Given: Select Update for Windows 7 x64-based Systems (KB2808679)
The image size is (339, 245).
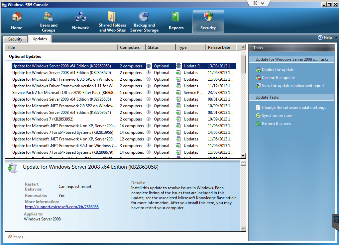Looking at the screenshot, I should click(x=124, y=152).
